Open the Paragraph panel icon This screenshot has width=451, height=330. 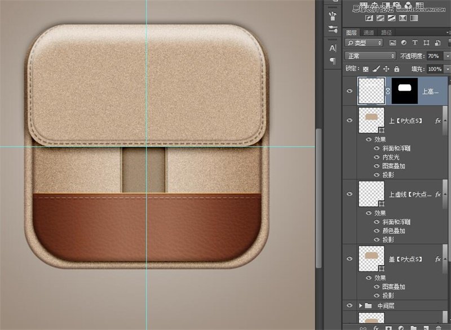pos(333,61)
